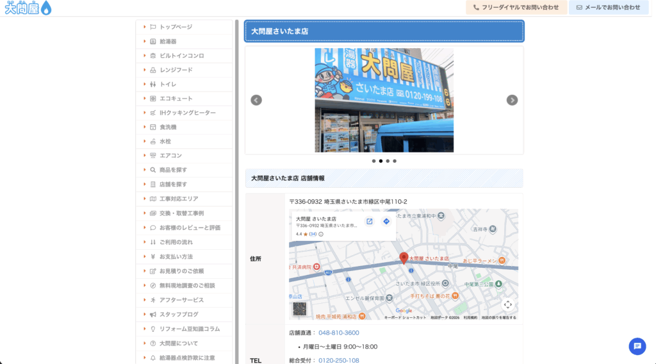
Task: Click the yen icon beside お支払い方法
Action: pyautogui.click(x=152, y=256)
